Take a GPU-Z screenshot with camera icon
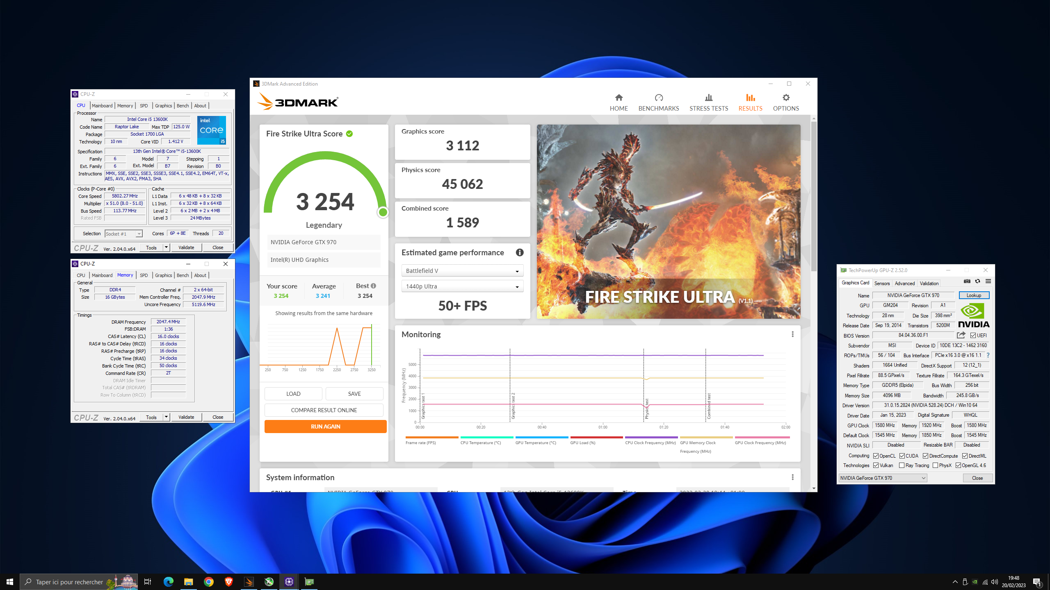 click(x=967, y=281)
